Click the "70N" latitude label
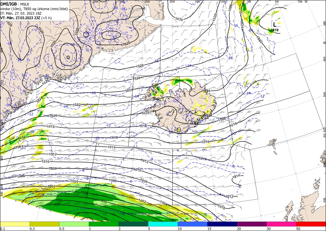The image size is (326, 231). pos(300,2)
